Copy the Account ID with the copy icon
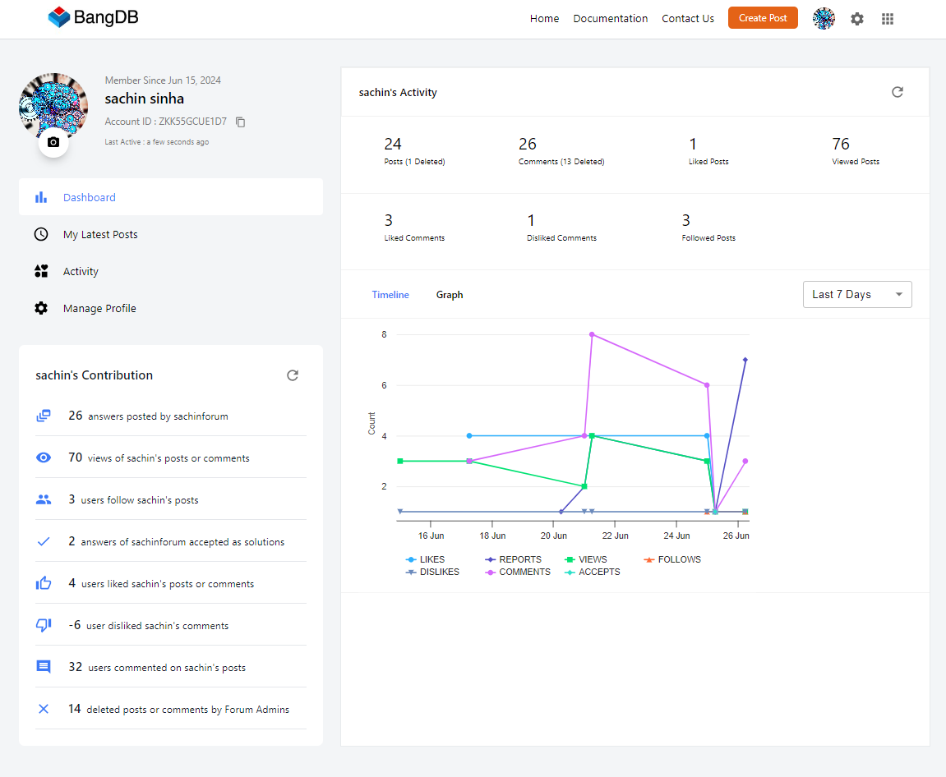Image resolution: width=946 pixels, height=777 pixels. tap(240, 122)
